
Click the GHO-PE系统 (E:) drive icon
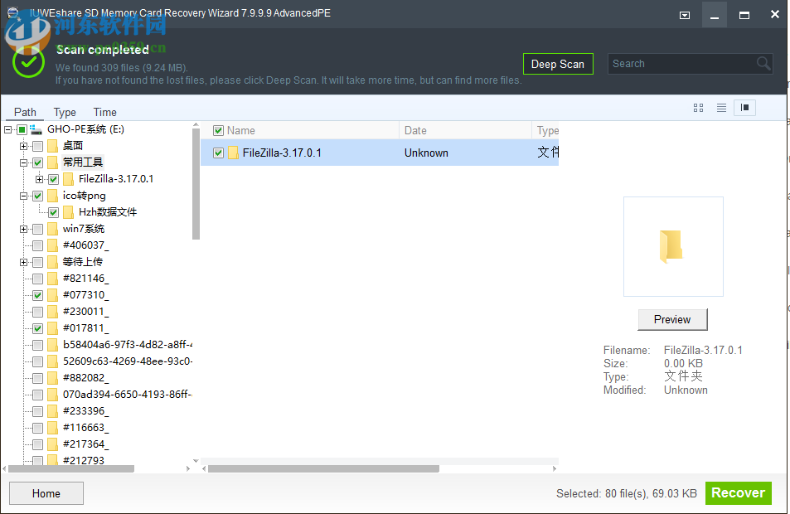click(x=35, y=129)
